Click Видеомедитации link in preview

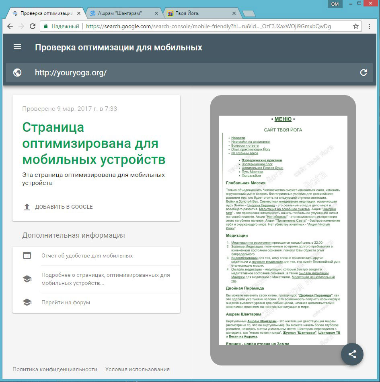tap(244, 258)
